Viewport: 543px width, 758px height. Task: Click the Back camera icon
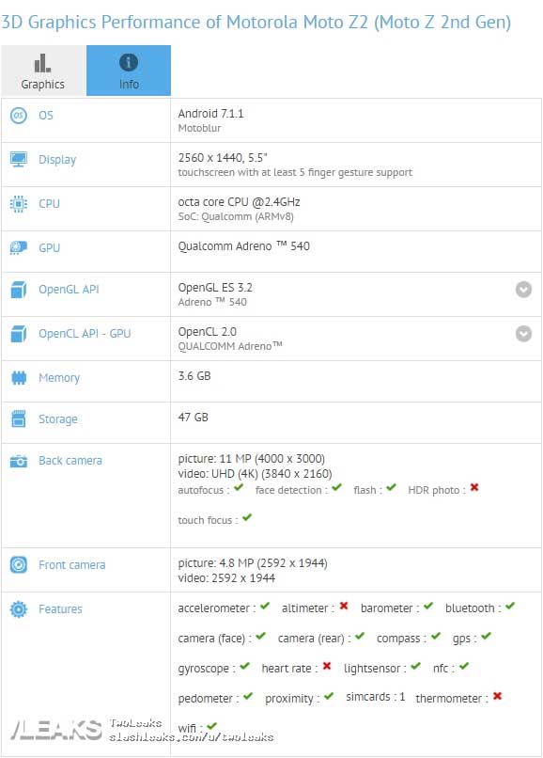coord(19,461)
